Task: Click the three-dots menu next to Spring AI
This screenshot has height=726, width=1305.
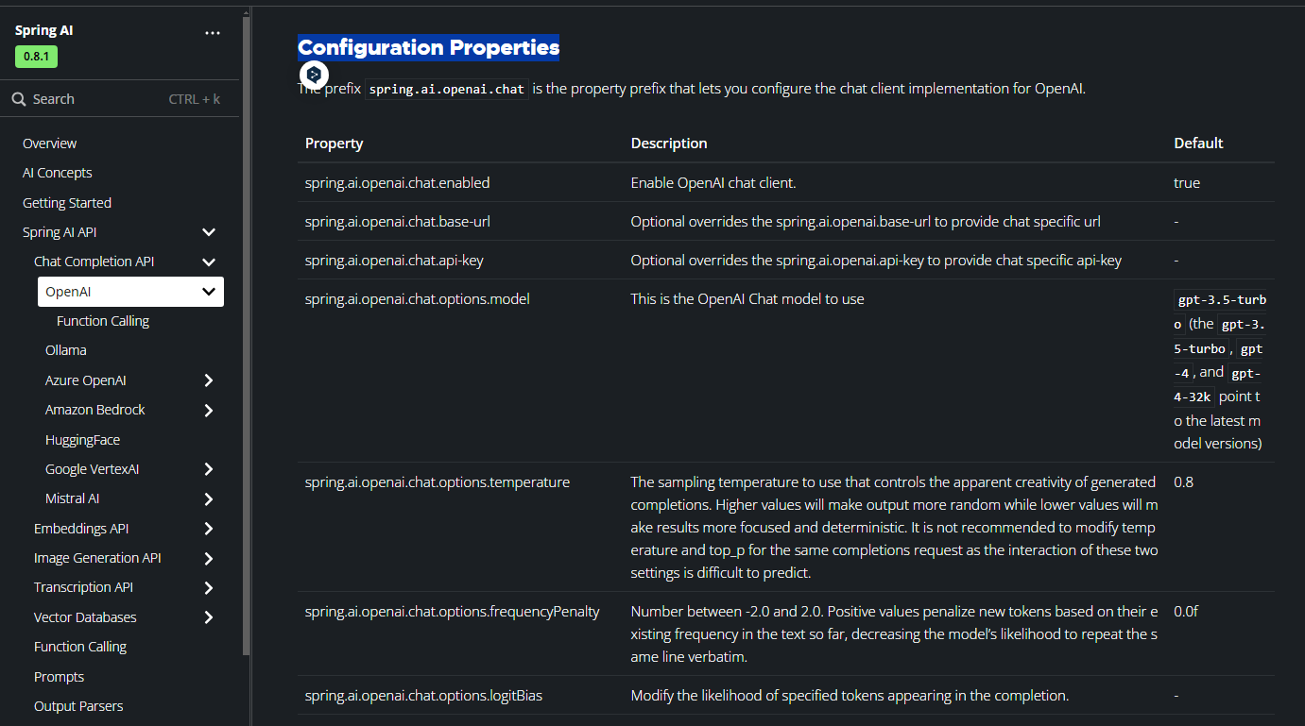Action: [212, 32]
